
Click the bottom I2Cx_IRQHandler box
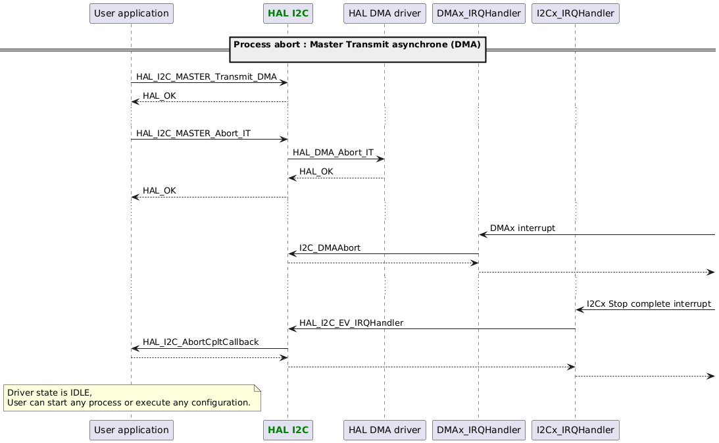[x=575, y=430]
